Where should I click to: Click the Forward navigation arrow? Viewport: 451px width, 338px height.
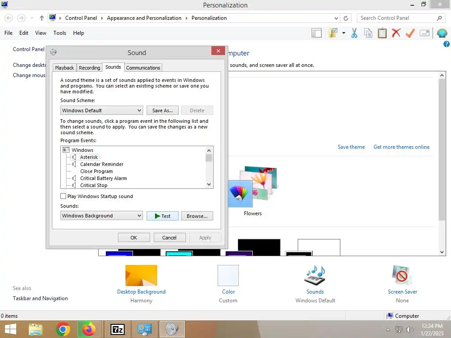pos(21,18)
